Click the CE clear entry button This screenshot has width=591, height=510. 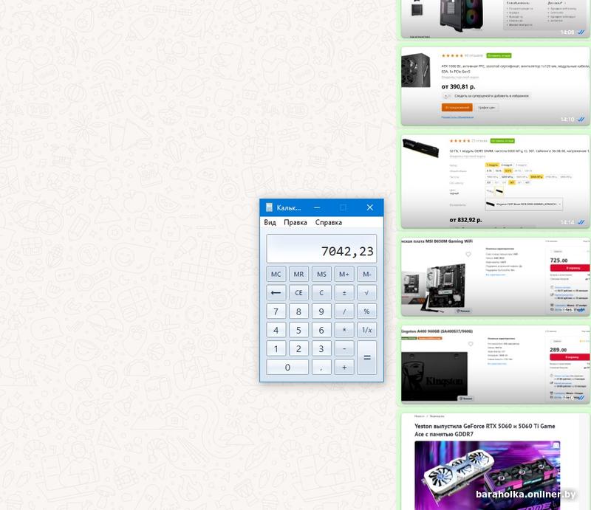click(x=298, y=292)
